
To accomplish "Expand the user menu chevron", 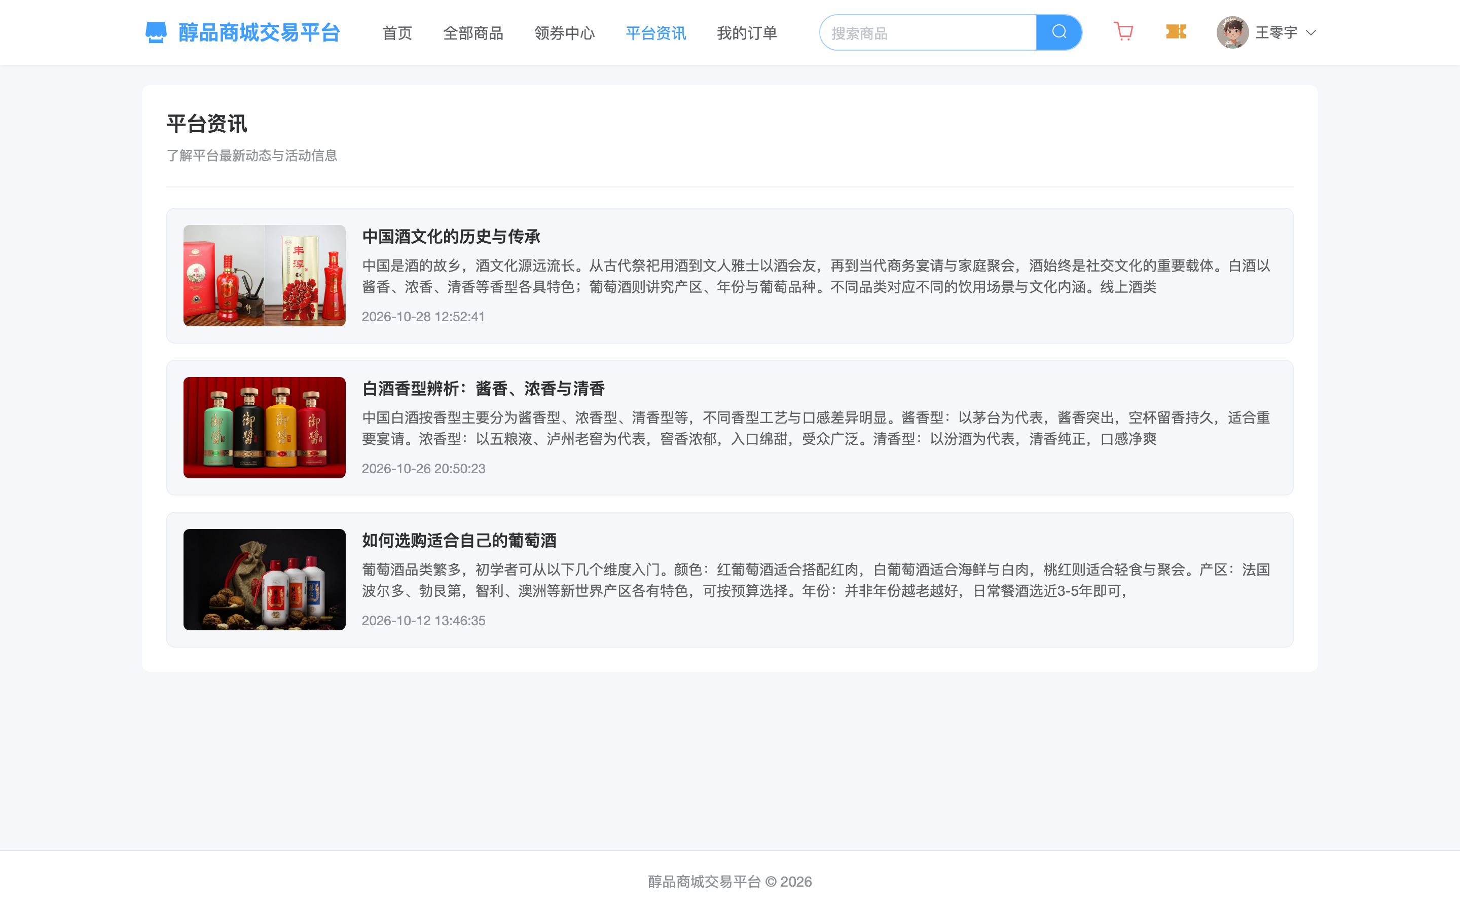I will click(x=1310, y=33).
